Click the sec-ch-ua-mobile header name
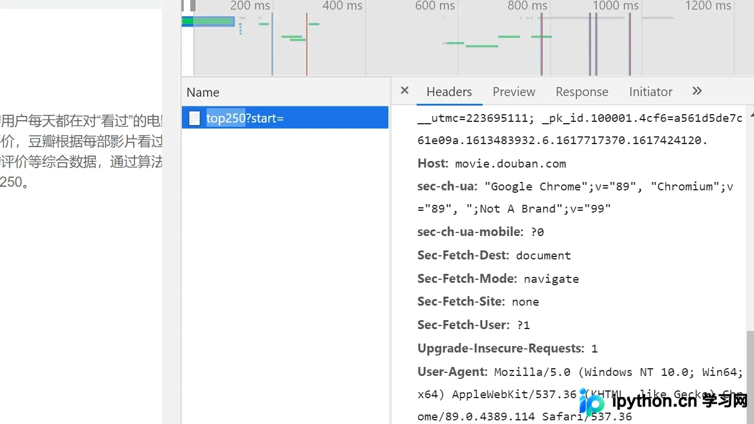754x424 pixels. tap(471, 232)
